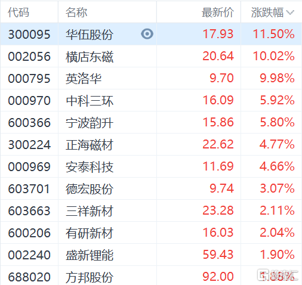This screenshot has height=285, width=302.
Task: Sort by the 代码 column header
Action: click(19, 13)
